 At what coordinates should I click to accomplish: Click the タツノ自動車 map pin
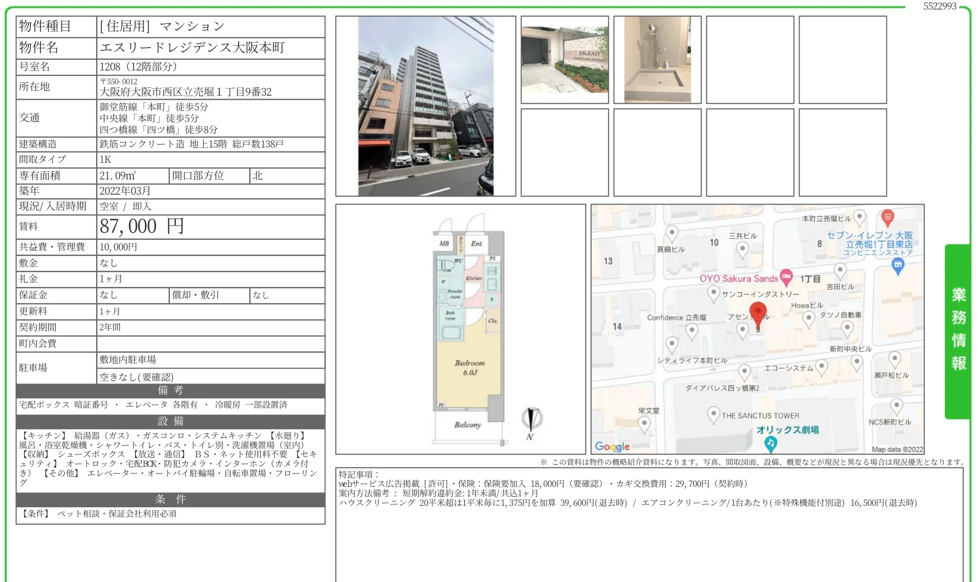pyautogui.click(x=847, y=328)
